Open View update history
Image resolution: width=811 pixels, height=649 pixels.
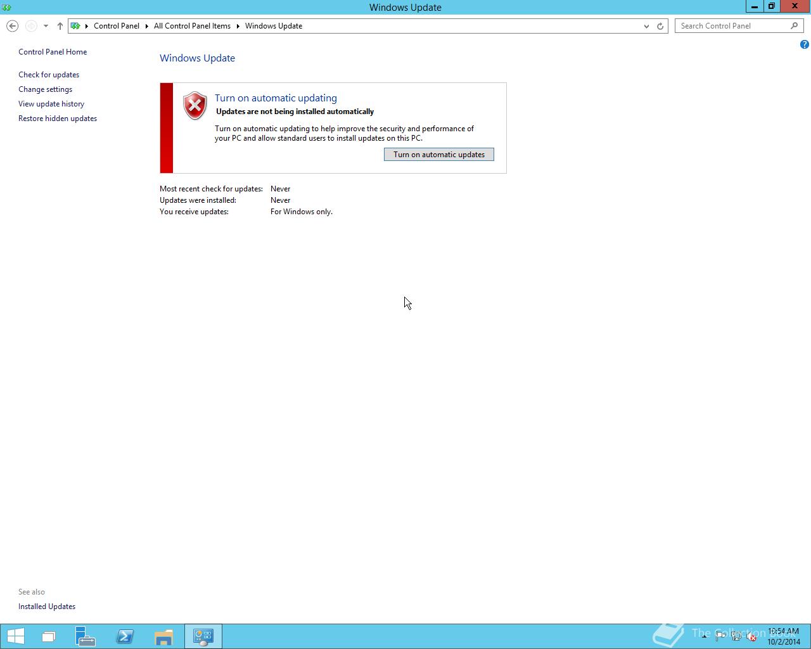51,104
